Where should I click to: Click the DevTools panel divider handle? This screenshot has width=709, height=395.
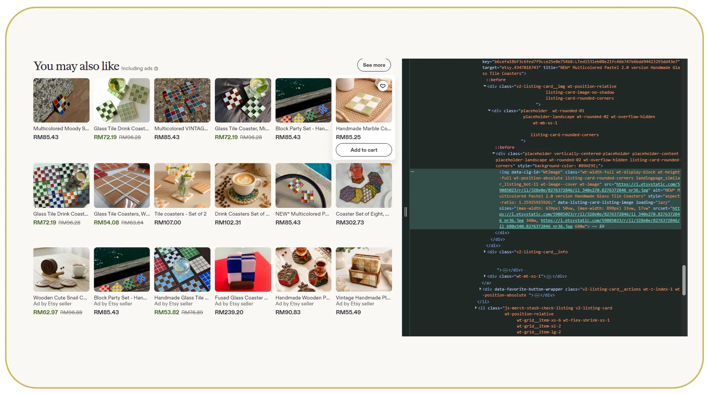[406, 212]
